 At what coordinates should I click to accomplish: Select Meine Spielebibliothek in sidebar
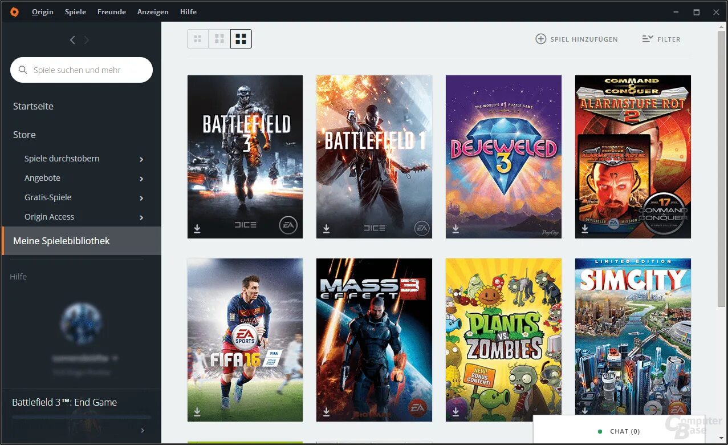point(82,241)
